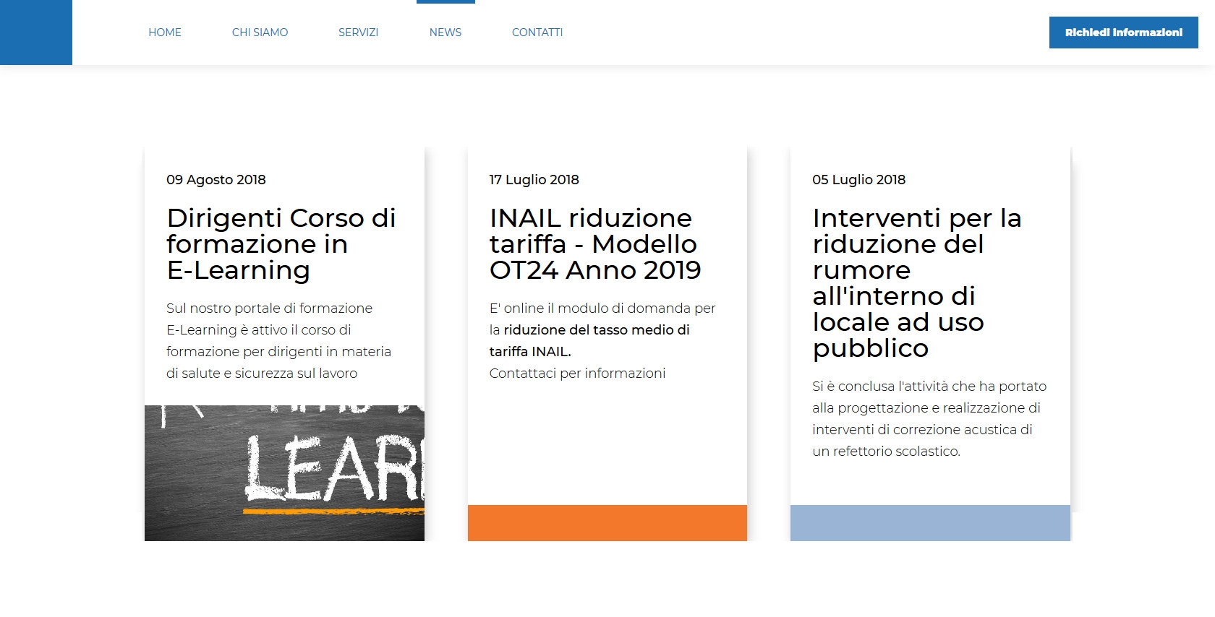This screenshot has height=617, width=1215.
Task: Click the chalkboard LEARN thumbnail image
Action: pos(284,473)
